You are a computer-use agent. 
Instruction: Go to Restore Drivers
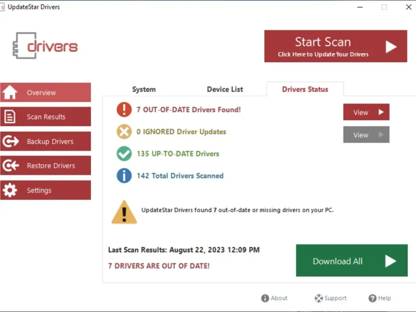pyautogui.click(x=46, y=165)
